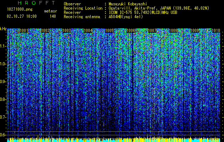Click the 0.8 frequency axis label
Viewport: 224px width, 142px height.
[3, 99]
